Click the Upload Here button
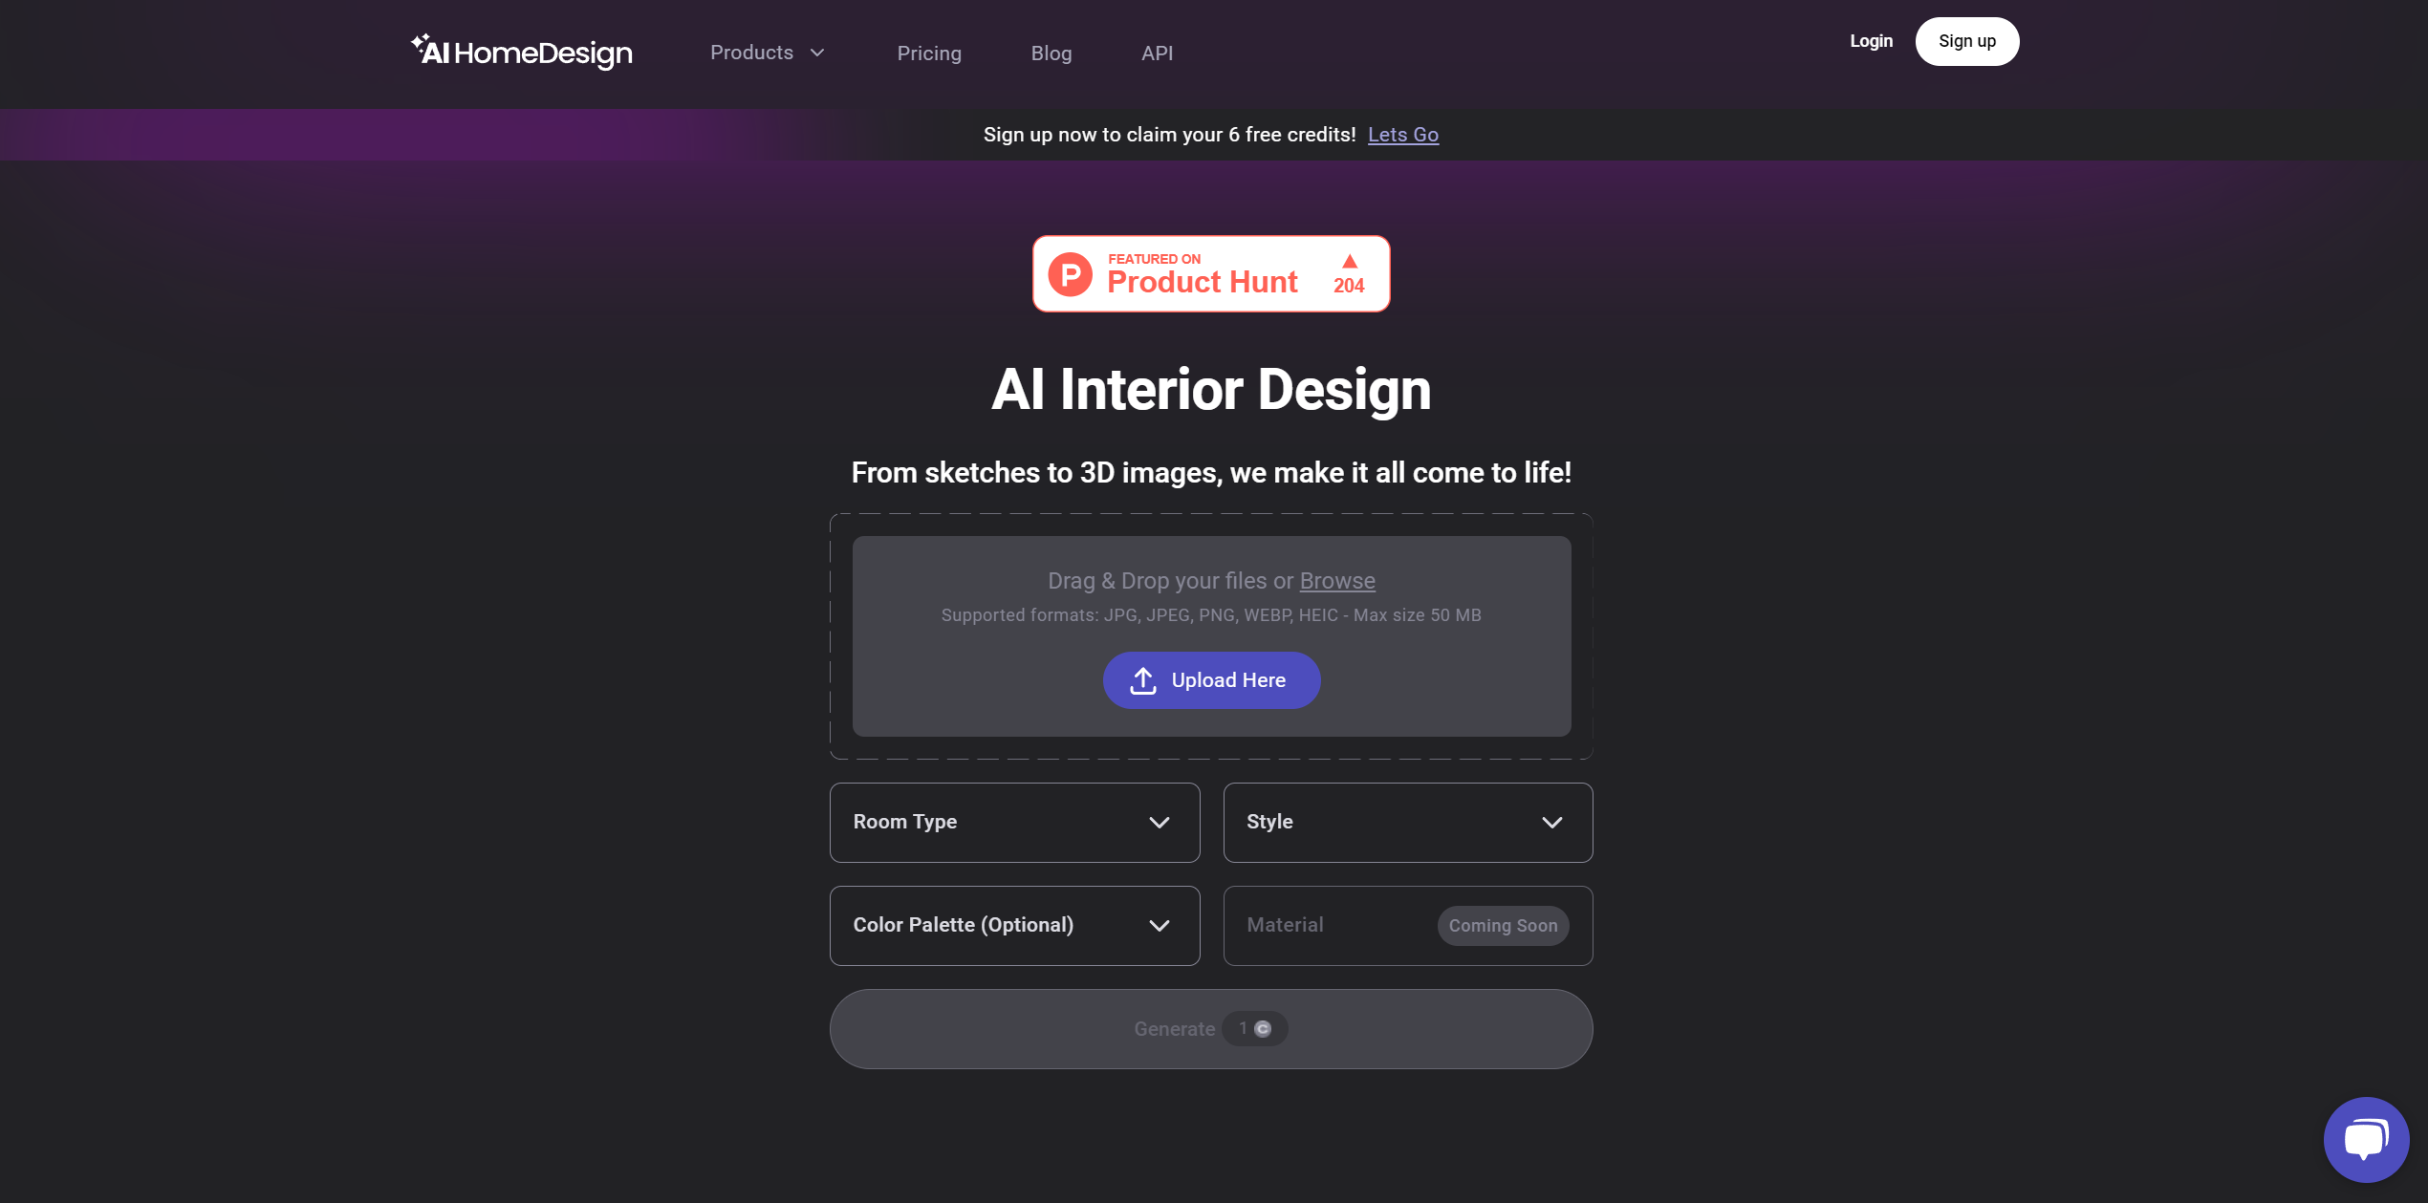2428x1203 pixels. pyautogui.click(x=1212, y=679)
